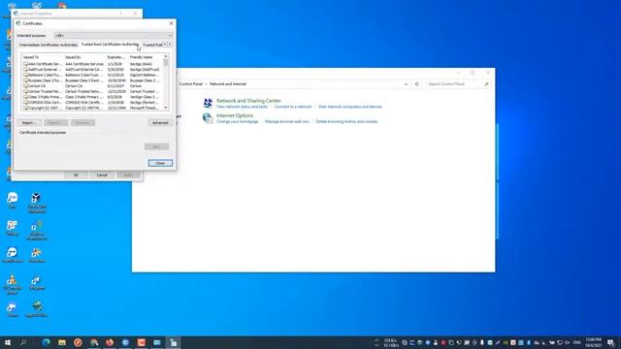
Task: Select Trusted Root Certification Authorities tab
Action: (110, 45)
